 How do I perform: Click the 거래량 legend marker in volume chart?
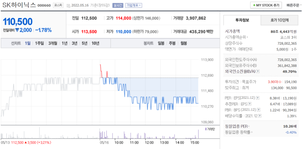tap(206, 129)
